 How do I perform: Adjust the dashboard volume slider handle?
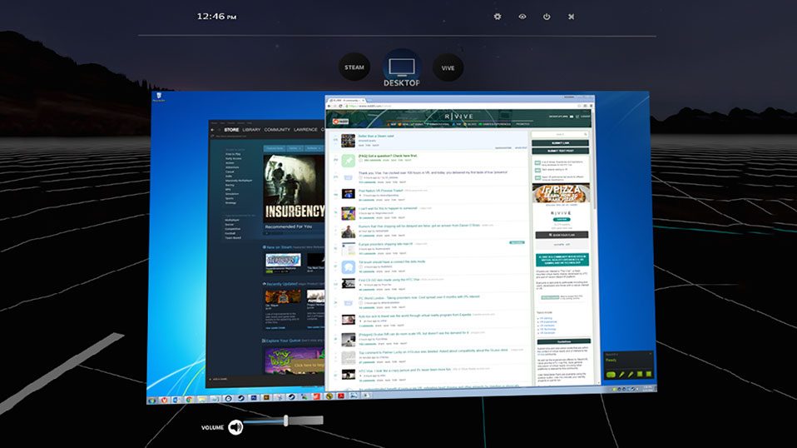click(286, 420)
